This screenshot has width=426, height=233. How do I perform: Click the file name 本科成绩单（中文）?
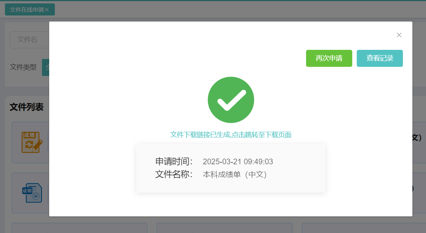(x=235, y=174)
